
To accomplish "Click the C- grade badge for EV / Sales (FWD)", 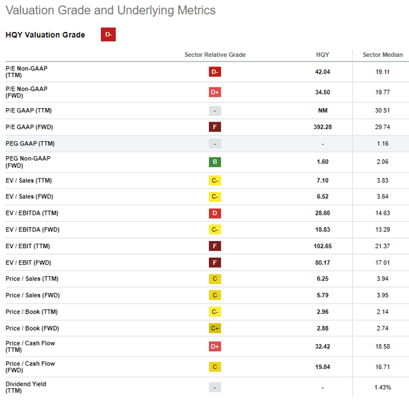I will 215,196.
